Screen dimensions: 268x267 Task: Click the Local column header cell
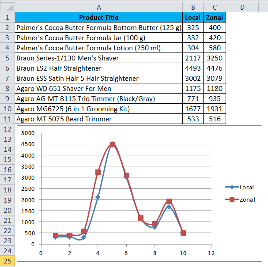(193, 17)
